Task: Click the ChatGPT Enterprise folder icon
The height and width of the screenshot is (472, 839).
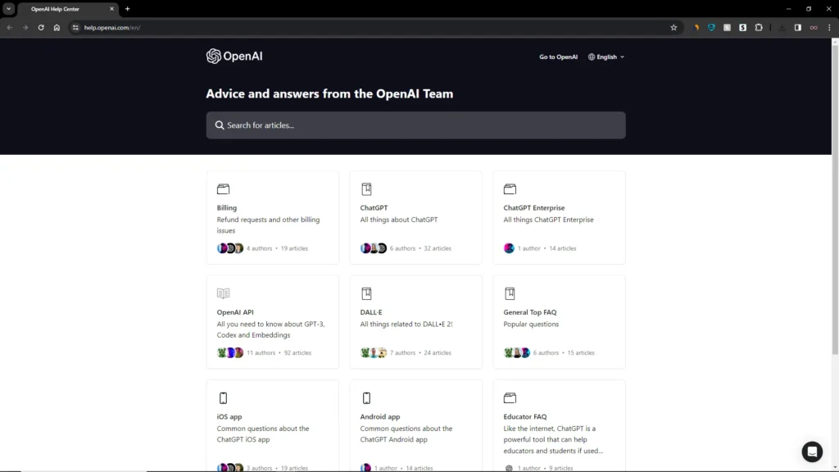Action: [510, 189]
